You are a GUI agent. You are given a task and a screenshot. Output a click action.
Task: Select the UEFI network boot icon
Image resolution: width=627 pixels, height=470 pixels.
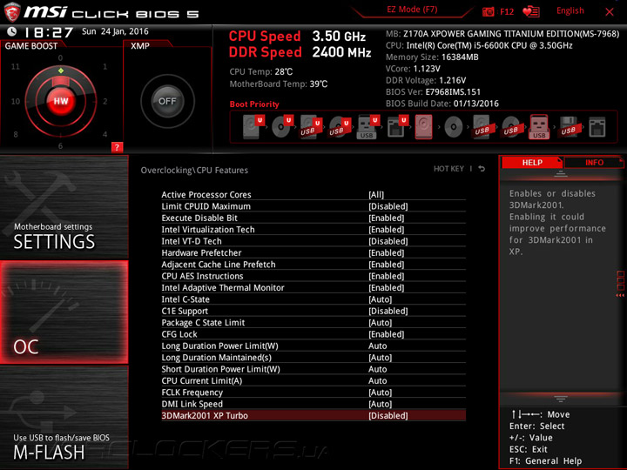click(396, 127)
